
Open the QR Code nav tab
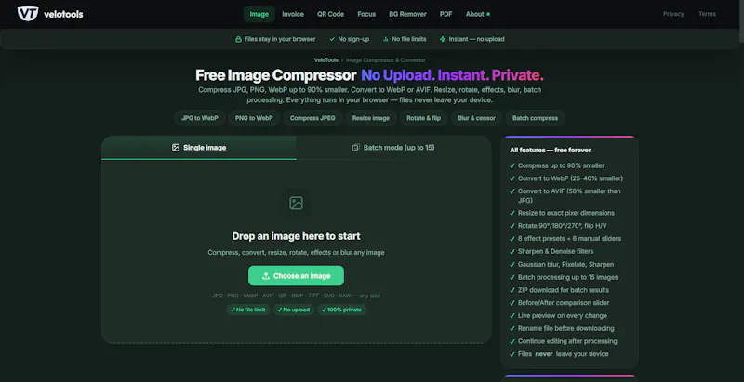click(x=331, y=14)
